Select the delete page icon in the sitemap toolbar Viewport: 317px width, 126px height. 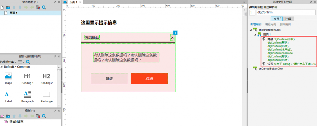click(x=38, y=8)
